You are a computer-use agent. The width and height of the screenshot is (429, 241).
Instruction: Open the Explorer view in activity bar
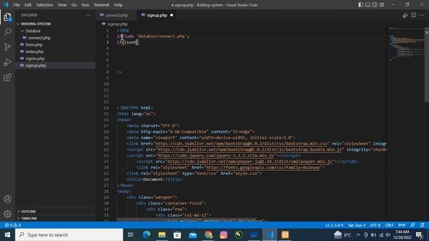(7, 17)
